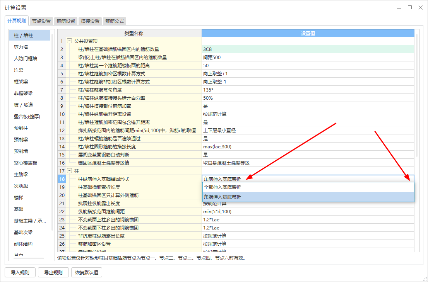Click the 设置值 column header

pyautogui.click(x=308, y=33)
